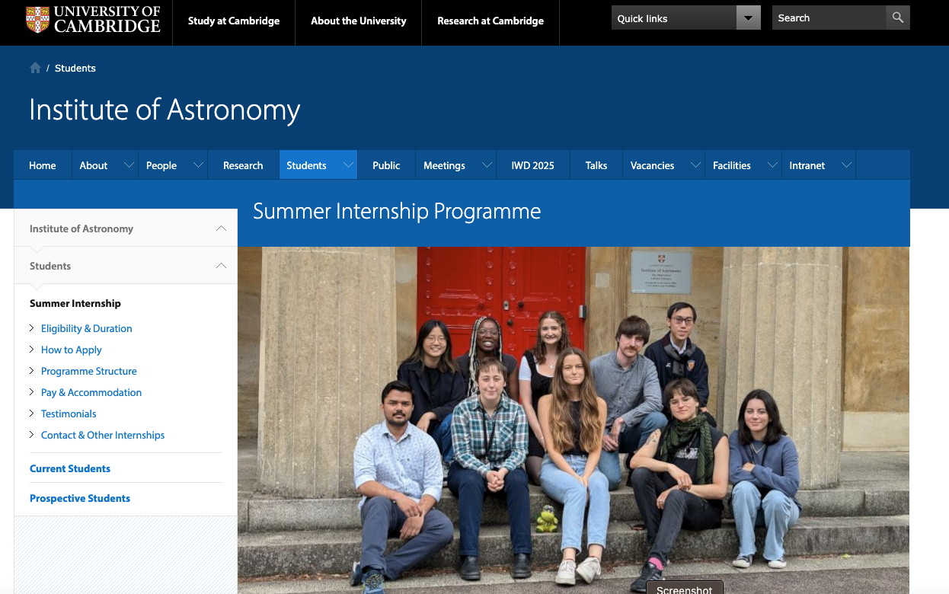Expand the Facilities menu chevron
The width and height of the screenshot is (949, 594).
click(x=772, y=165)
